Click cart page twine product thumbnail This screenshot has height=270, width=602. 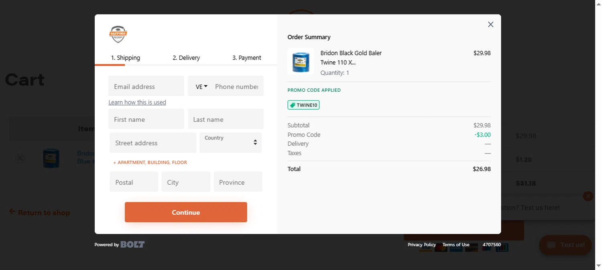click(x=51, y=158)
